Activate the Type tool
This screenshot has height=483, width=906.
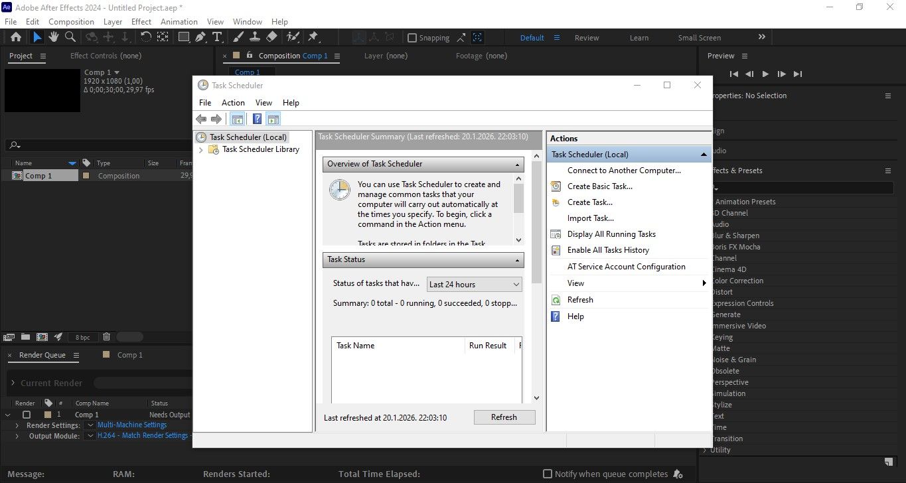click(217, 37)
